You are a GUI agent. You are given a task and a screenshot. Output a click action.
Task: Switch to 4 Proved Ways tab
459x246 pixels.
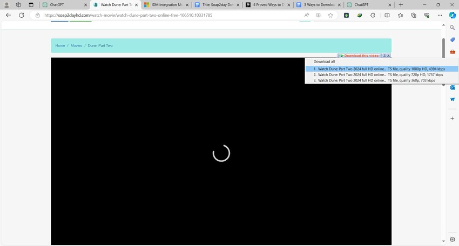tap(267, 5)
